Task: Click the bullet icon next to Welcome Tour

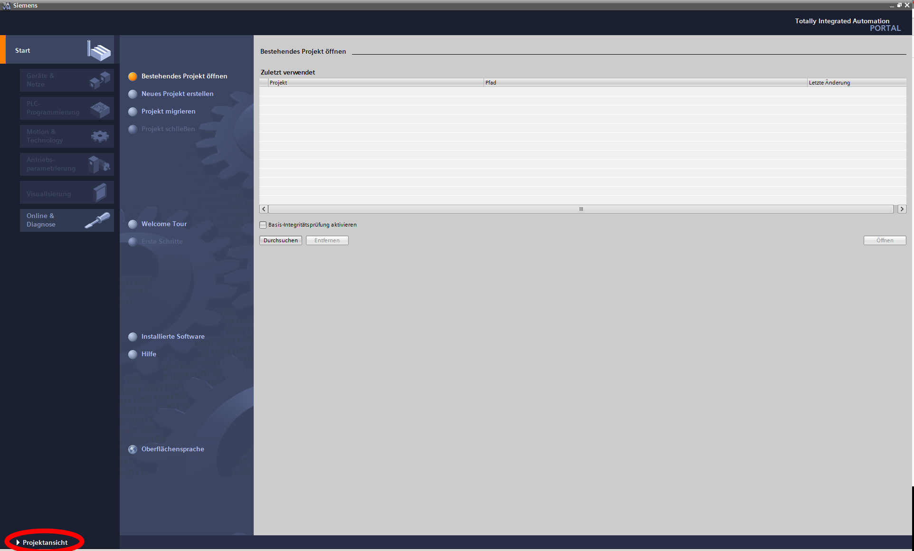Action: (x=133, y=224)
